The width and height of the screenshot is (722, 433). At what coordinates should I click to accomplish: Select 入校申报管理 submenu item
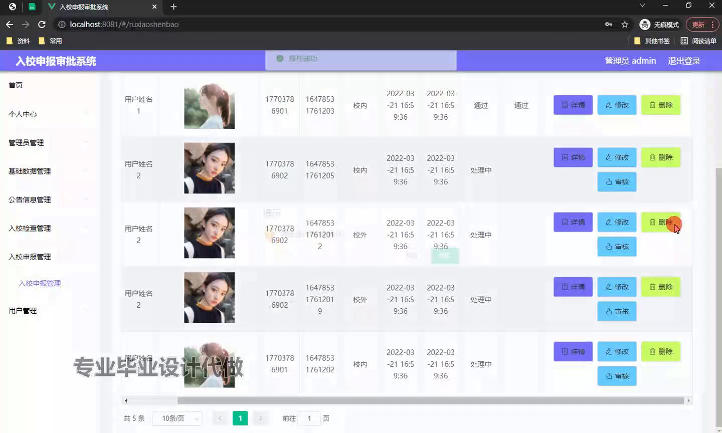(x=40, y=284)
